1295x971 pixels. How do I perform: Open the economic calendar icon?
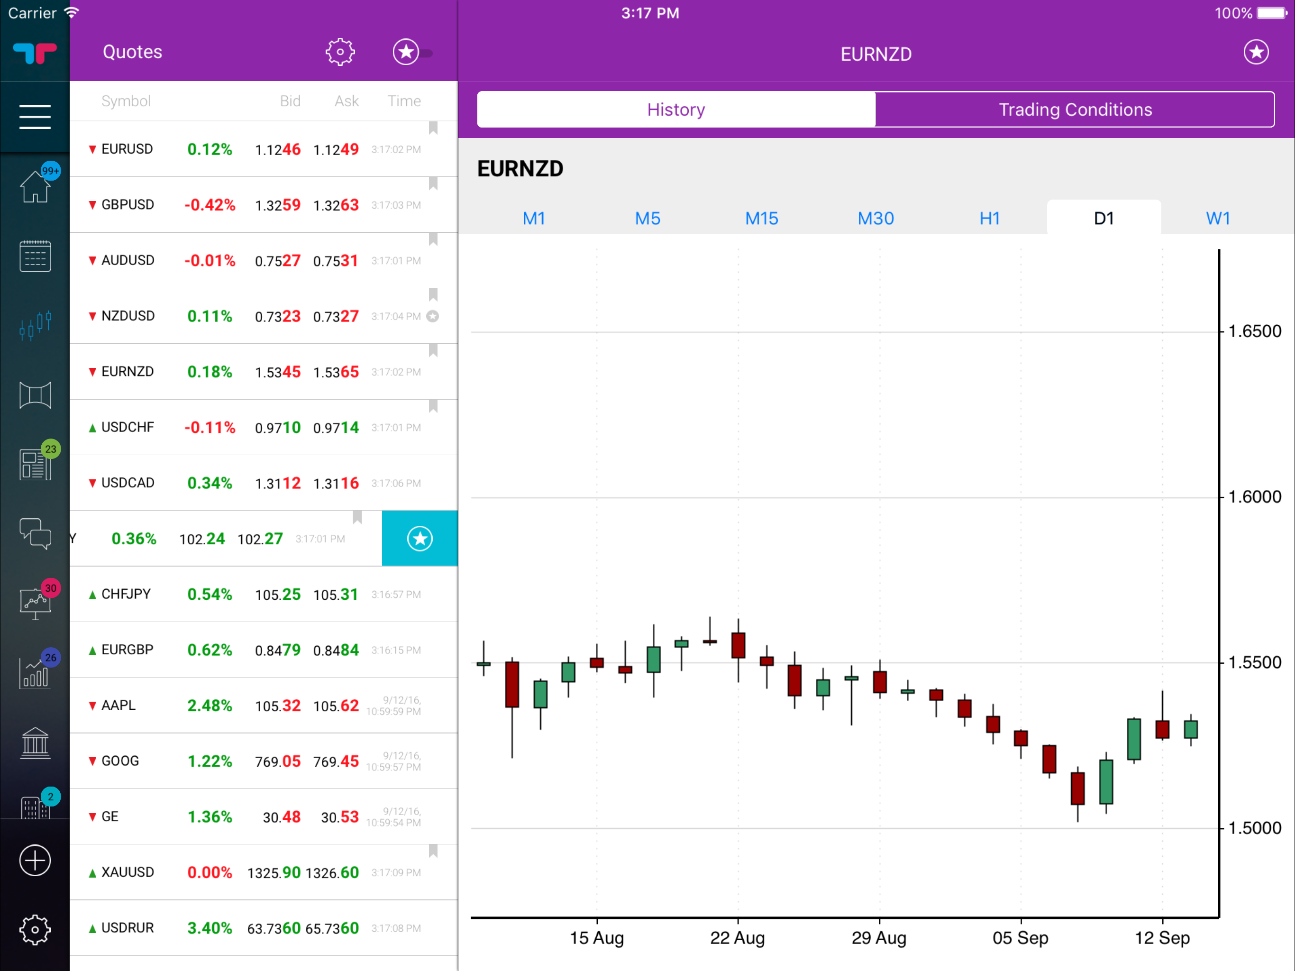point(35,256)
